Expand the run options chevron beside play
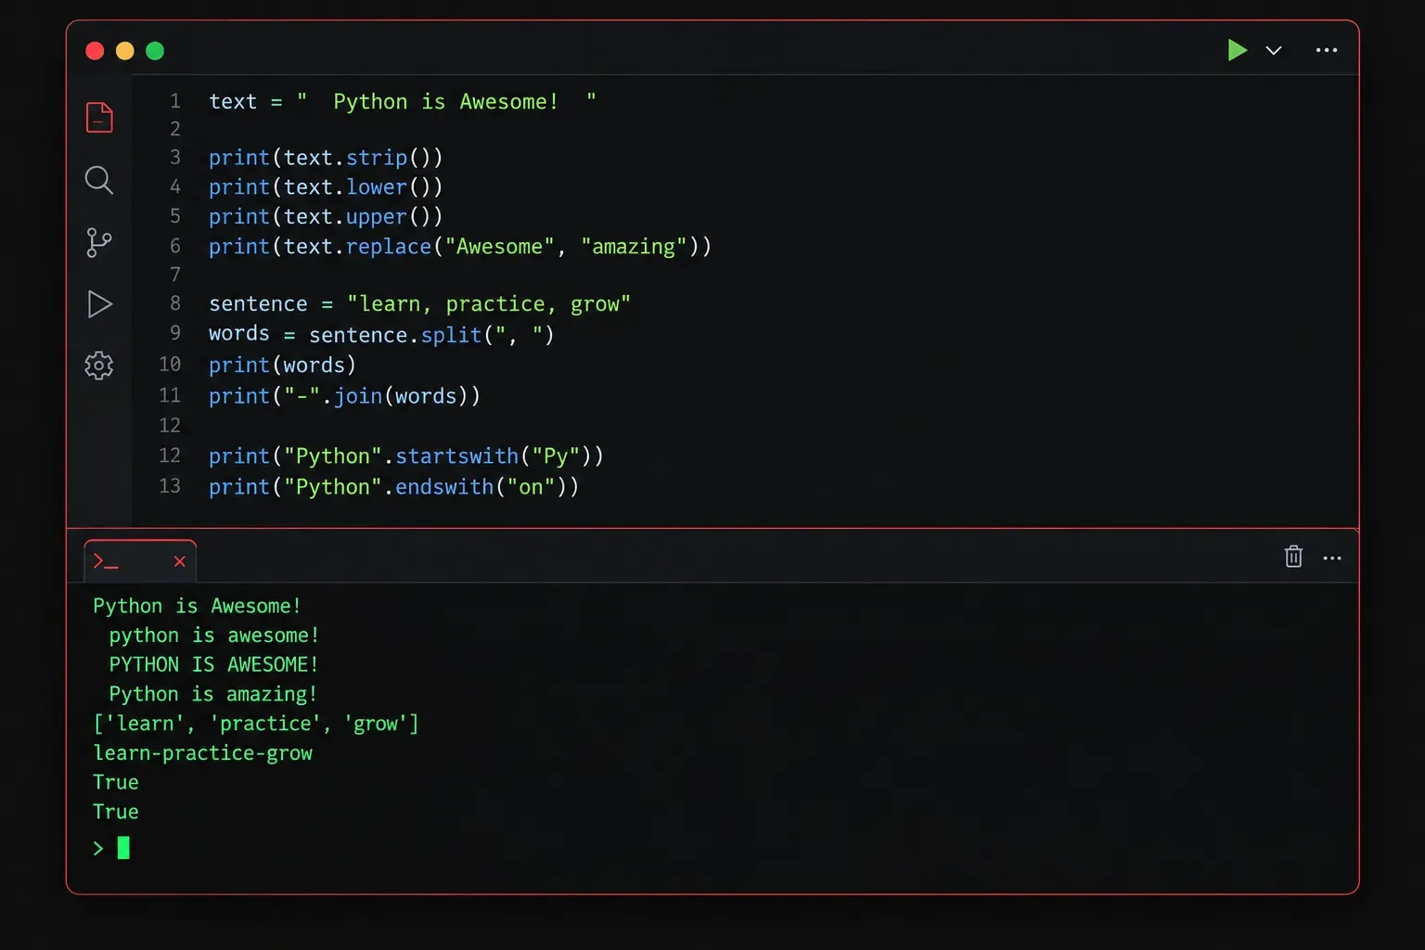 (1274, 50)
